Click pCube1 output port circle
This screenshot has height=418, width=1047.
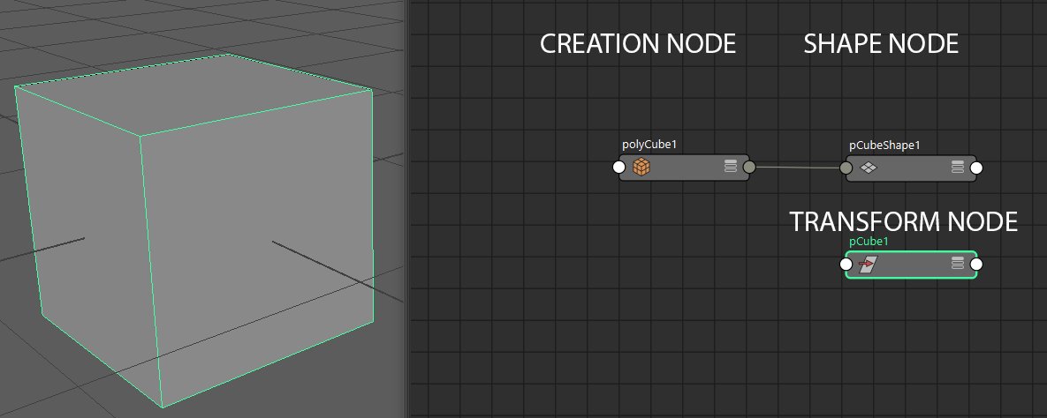click(x=976, y=265)
